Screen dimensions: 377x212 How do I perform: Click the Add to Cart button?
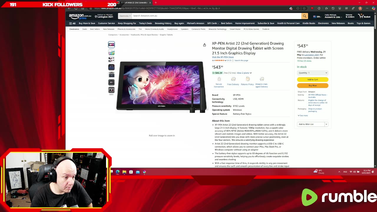click(312, 79)
